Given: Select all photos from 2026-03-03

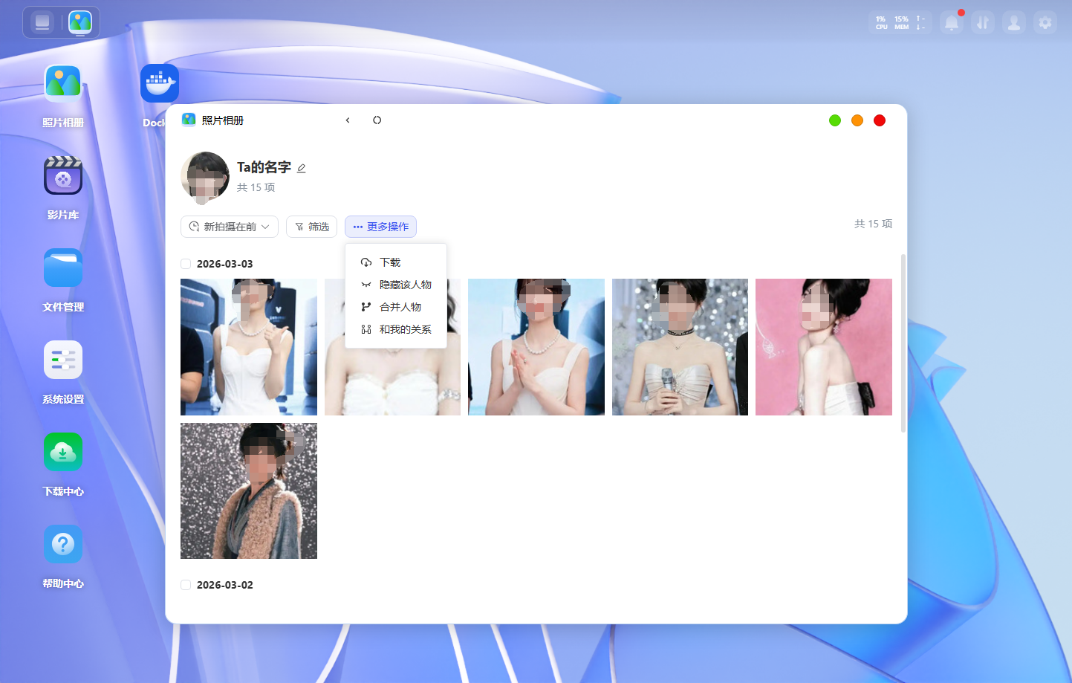Looking at the screenshot, I should 186,264.
